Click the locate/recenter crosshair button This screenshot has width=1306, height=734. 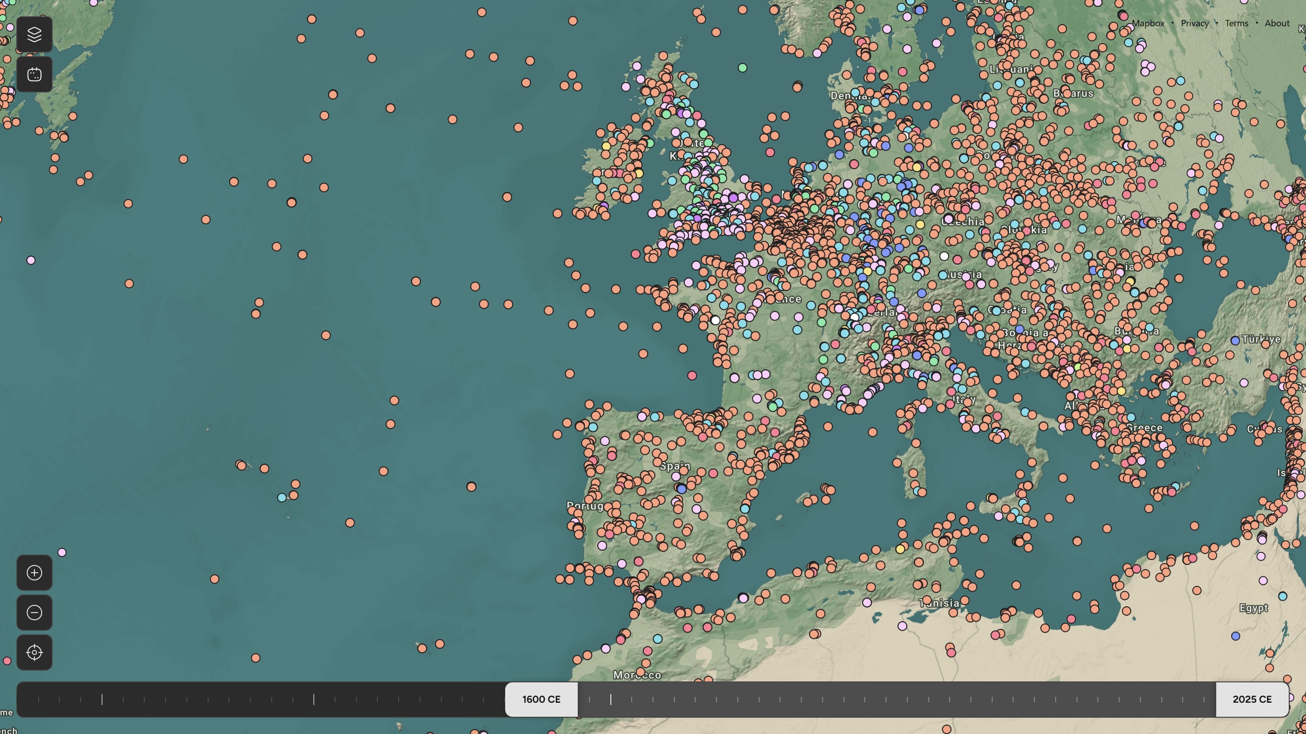tap(34, 652)
